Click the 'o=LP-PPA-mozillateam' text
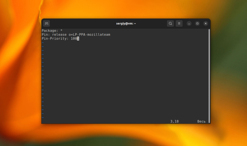The image size is (247, 146). 89,34
